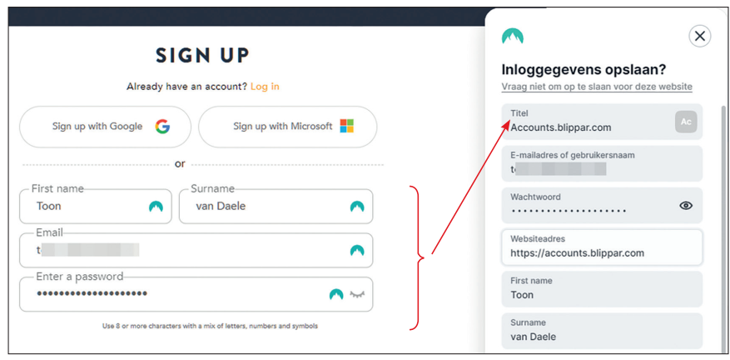This screenshot has height=360, width=730.
Task: Select 'Vraag niet om op te slaan' link
Action: pos(597,87)
